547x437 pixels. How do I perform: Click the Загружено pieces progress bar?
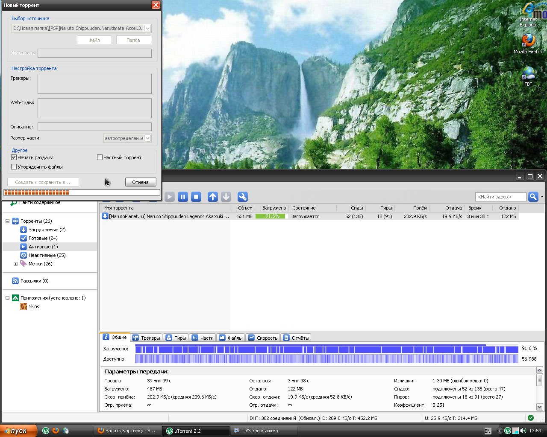326,349
